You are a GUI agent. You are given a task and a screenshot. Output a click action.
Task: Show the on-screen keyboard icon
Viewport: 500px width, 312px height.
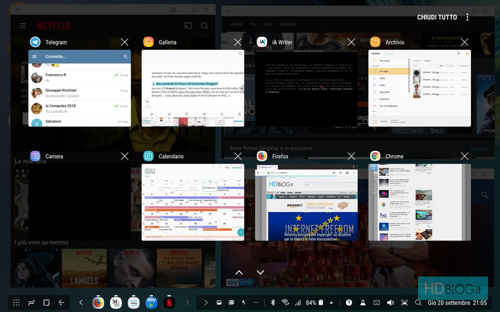click(x=376, y=303)
